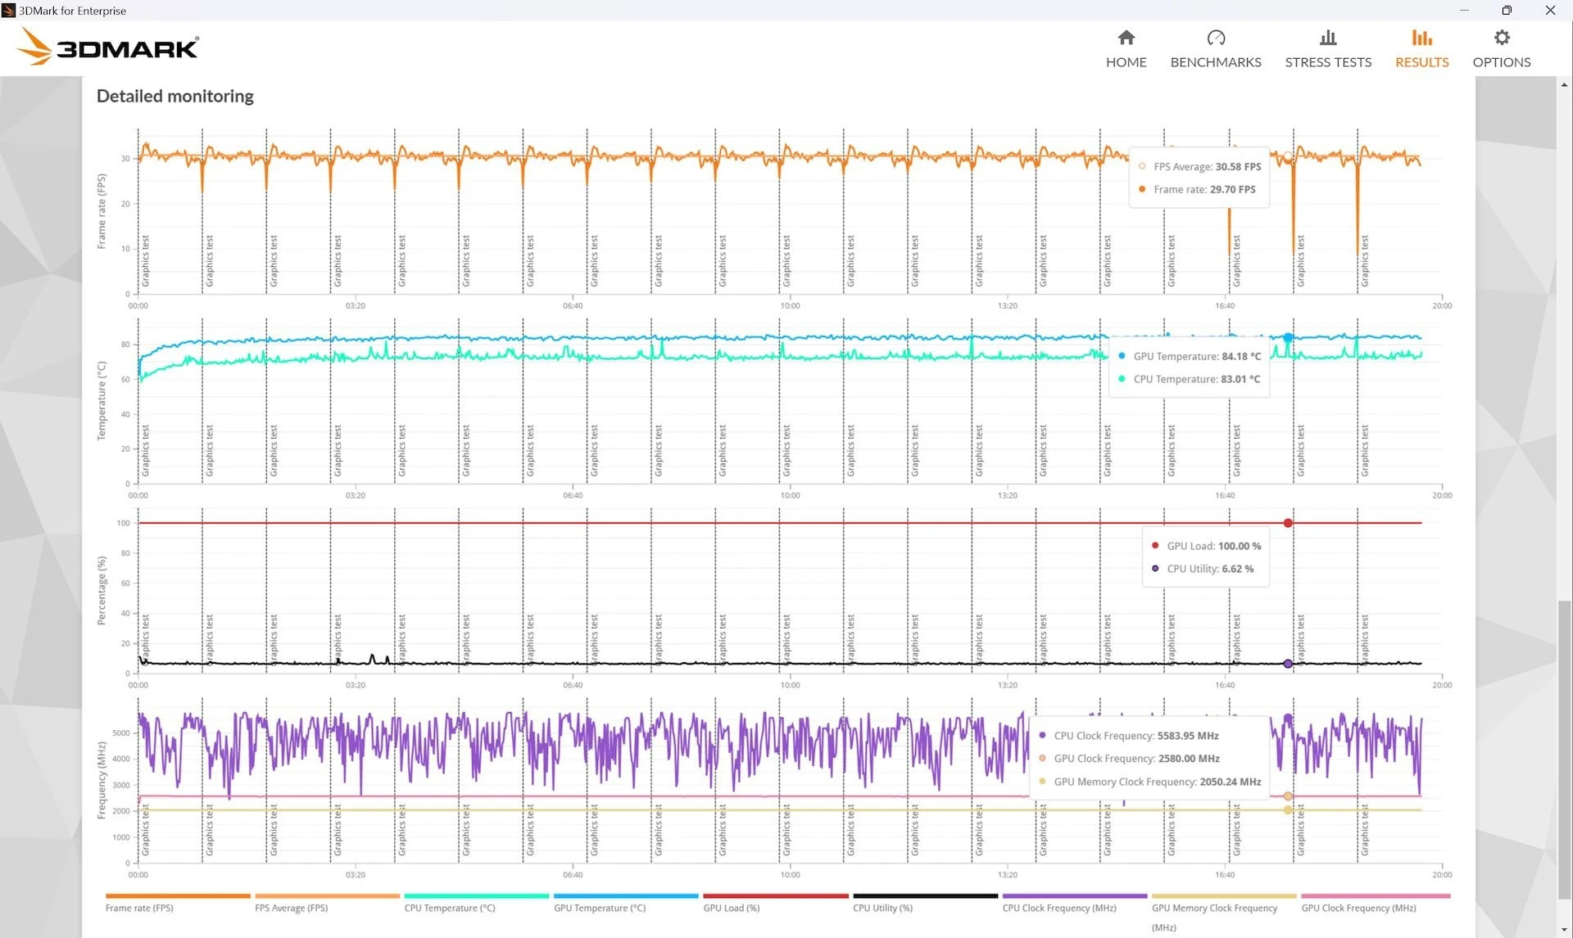
Task: Click the orange Frame rate legend color bar
Action: [x=178, y=895]
